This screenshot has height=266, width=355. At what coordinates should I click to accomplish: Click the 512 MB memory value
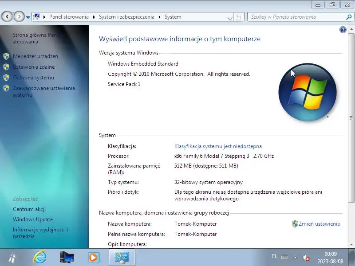click(206, 165)
